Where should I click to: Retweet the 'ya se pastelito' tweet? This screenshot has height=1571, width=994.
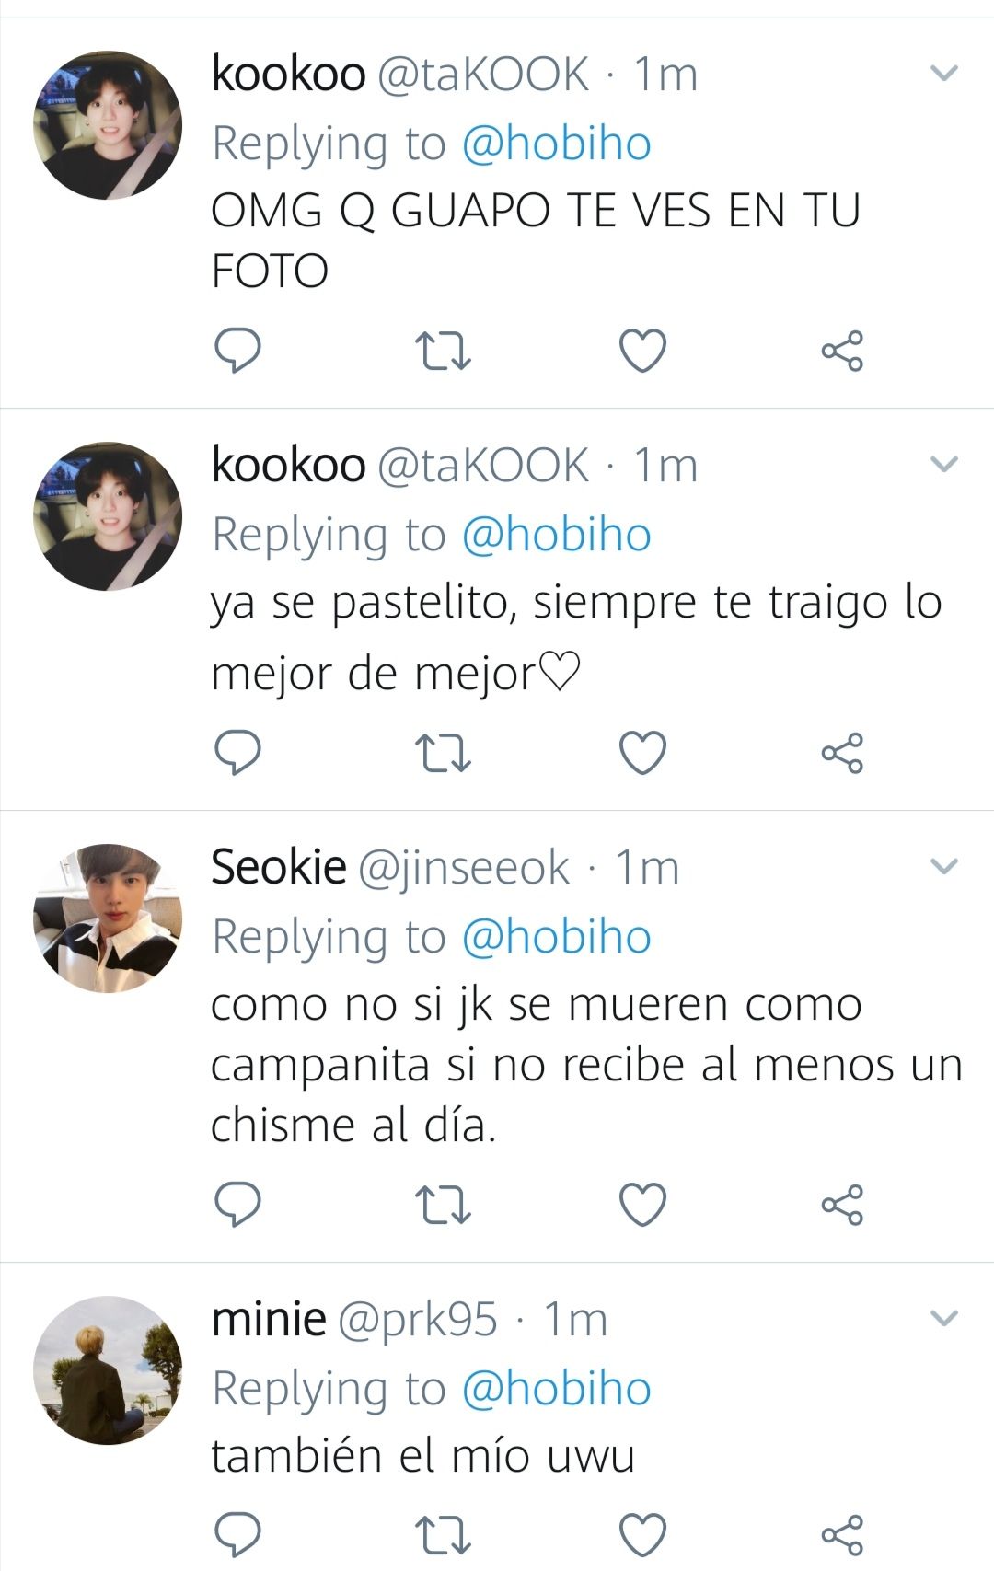point(443,753)
